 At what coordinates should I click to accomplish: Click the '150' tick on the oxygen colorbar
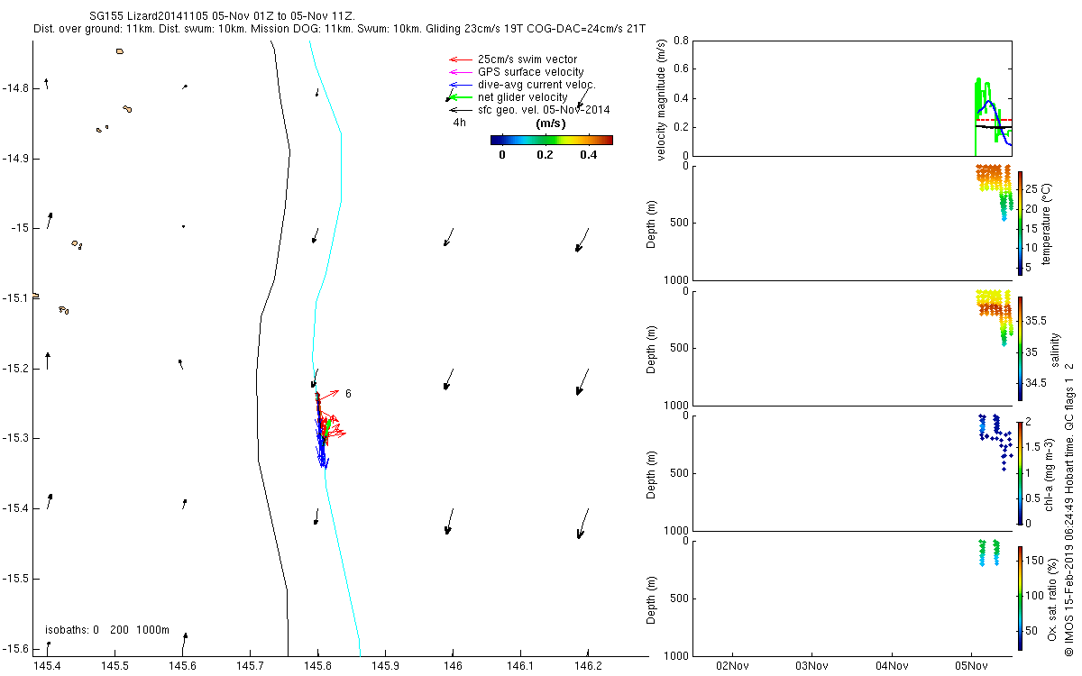click(x=1034, y=561)
